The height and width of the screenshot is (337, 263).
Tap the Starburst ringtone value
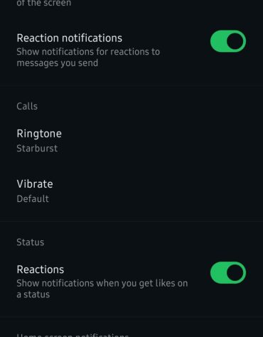point(37,149)
